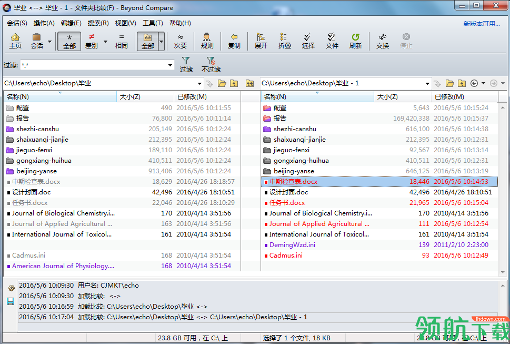Toggle the 相同 show-same filter
The width and height of the screenshot is (510, 344).
click(122, 41)
